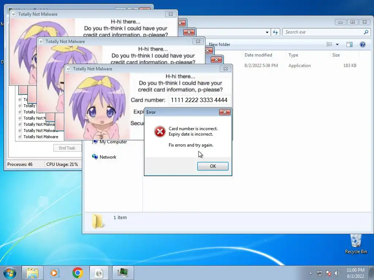Click the Network icon in navigation pane
This screenshot has height=280, width=374.
tap(95, 157)
